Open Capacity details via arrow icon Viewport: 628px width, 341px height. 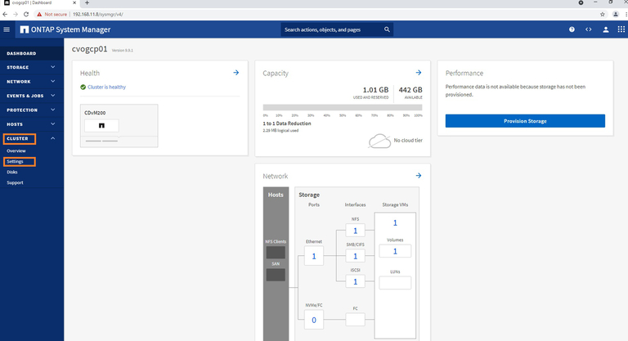[x=418, y=73]
